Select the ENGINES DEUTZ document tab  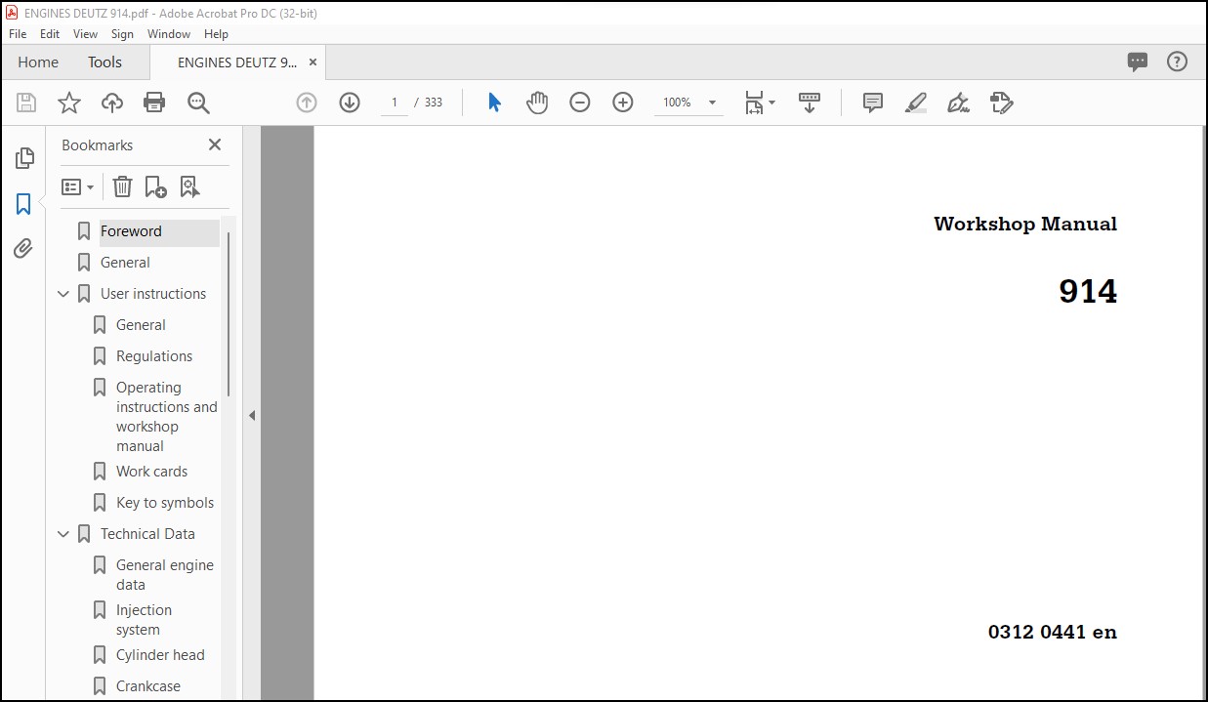pyautogui.click(x=237, y=62)
